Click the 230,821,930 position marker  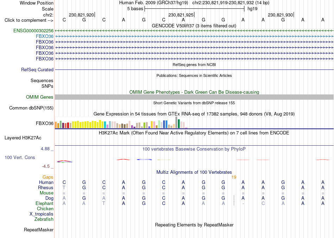pyautogui.click(x=281, y=15)
